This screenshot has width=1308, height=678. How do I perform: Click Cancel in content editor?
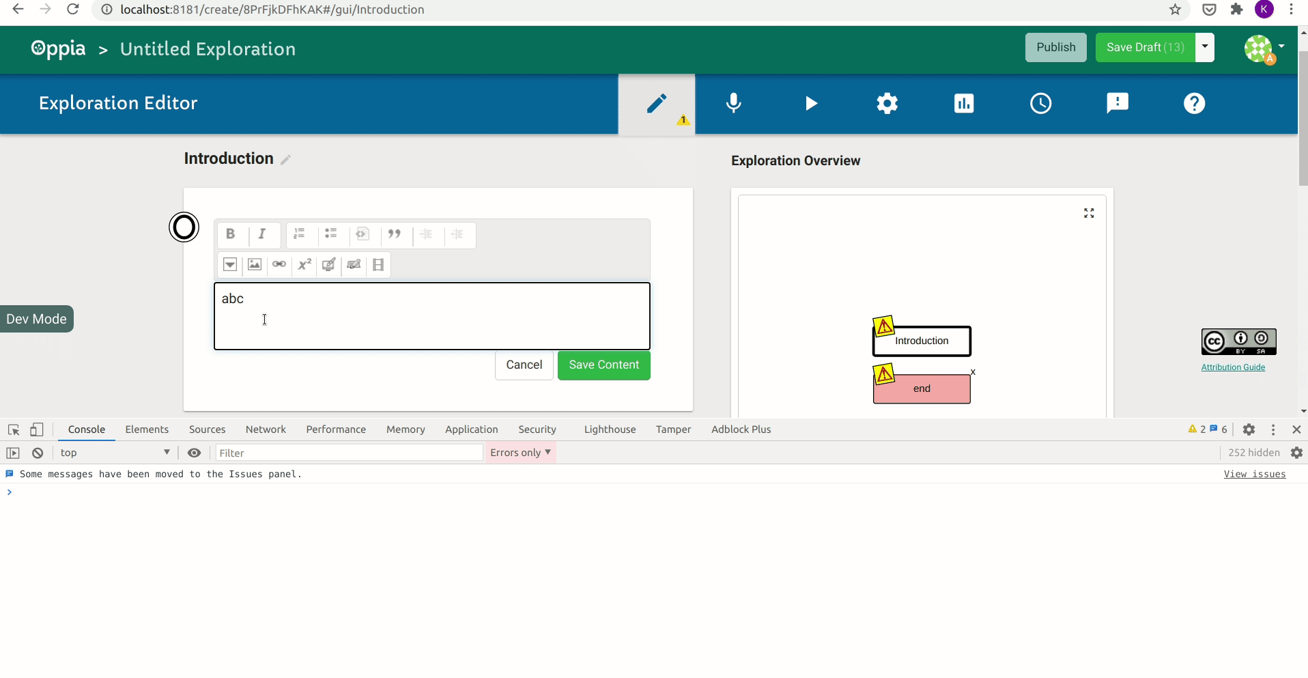pyautogui.click(x=524, y=365)
